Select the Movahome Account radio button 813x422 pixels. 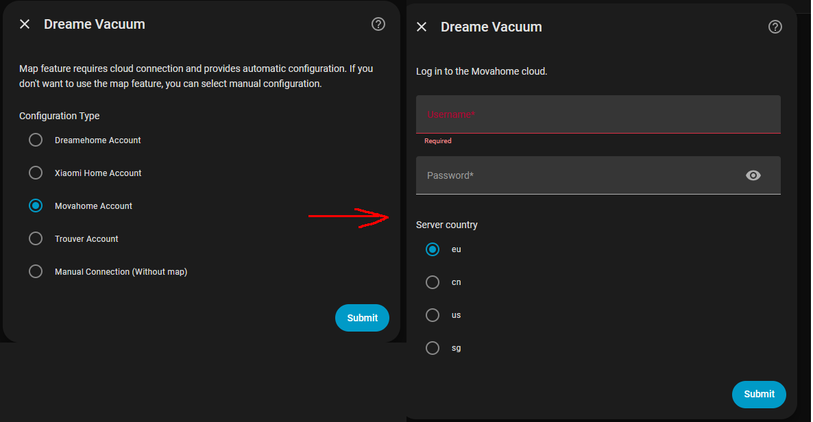tap(36, 206)
